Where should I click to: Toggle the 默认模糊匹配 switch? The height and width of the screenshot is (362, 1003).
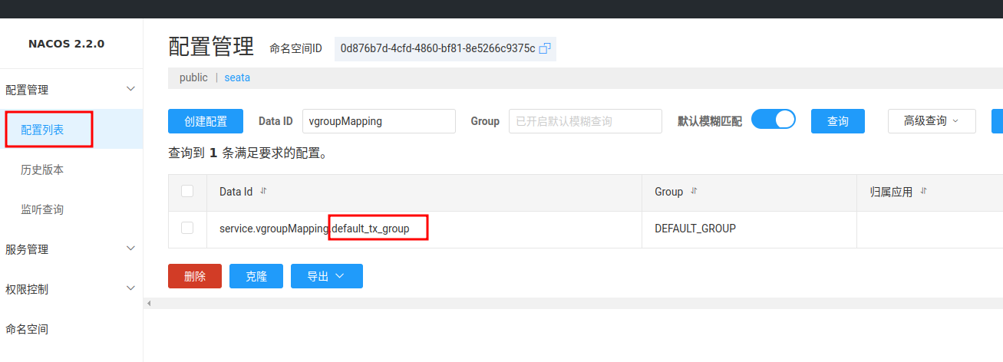click(774, 120)
